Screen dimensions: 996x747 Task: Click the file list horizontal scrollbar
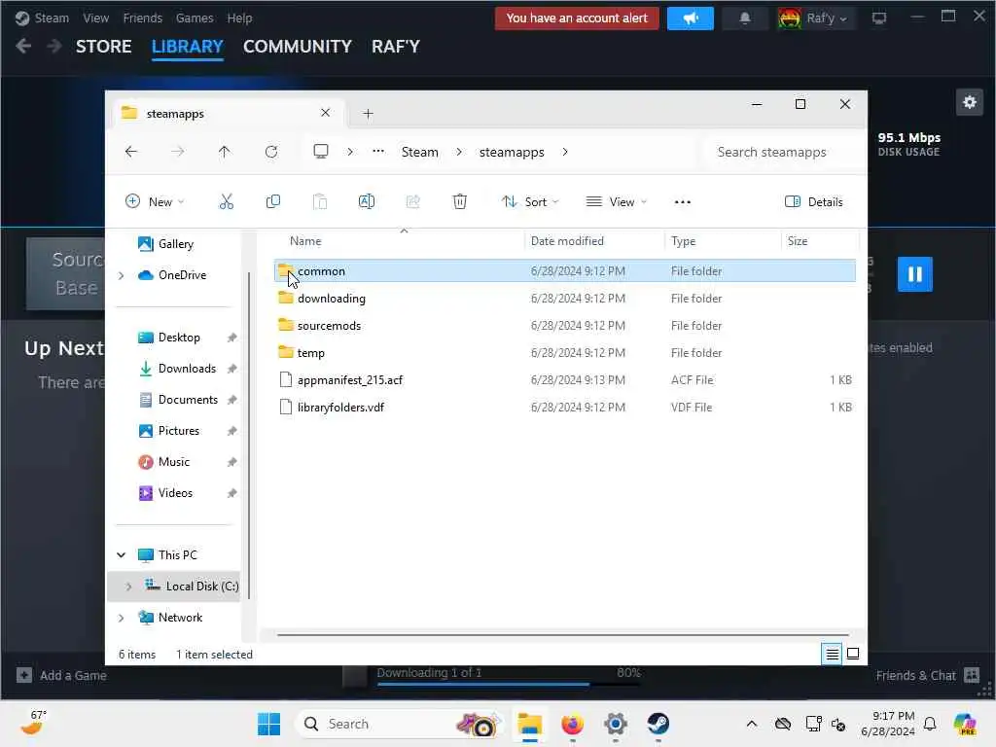point(563,634)
